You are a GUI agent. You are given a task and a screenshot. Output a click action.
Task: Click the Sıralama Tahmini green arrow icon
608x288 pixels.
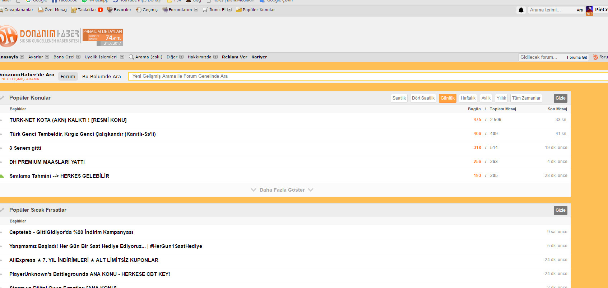(2, 176)
